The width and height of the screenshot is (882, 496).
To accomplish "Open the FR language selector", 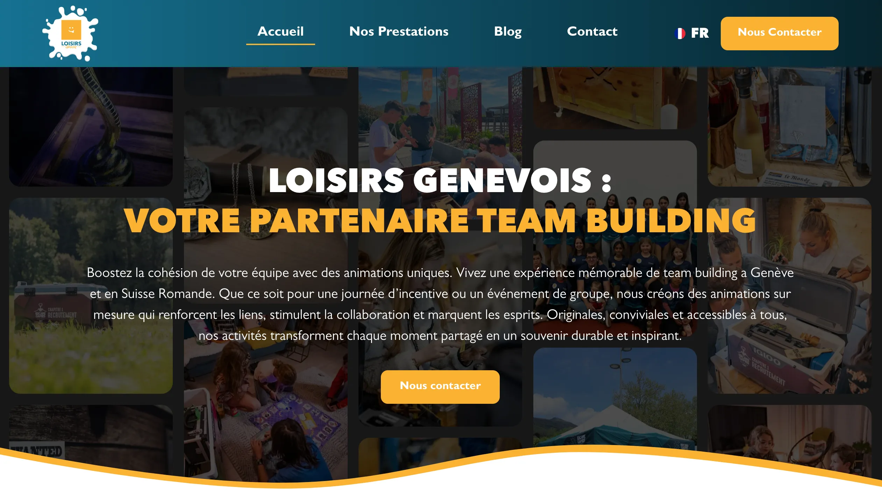I will click(691, 33).
